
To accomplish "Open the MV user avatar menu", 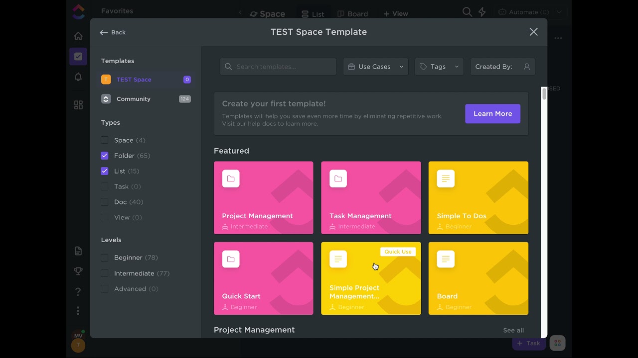I will (x=78, y=336).
